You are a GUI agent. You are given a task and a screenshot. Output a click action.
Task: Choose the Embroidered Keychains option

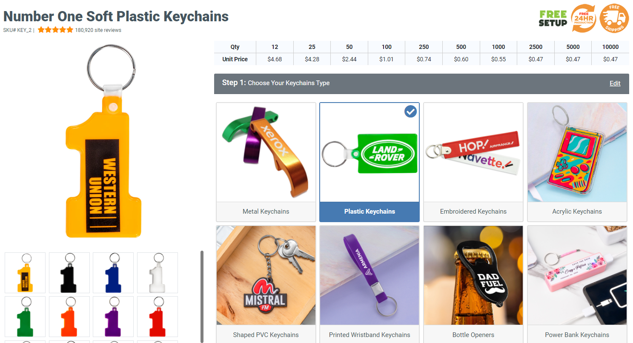point(473,162)
